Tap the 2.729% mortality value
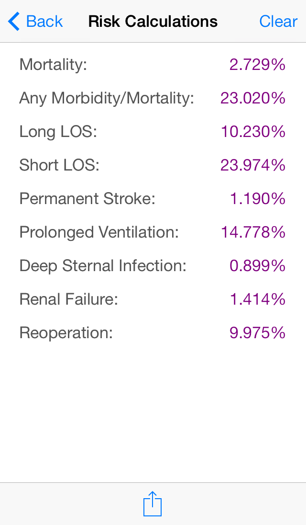 (x=257, y=64)
